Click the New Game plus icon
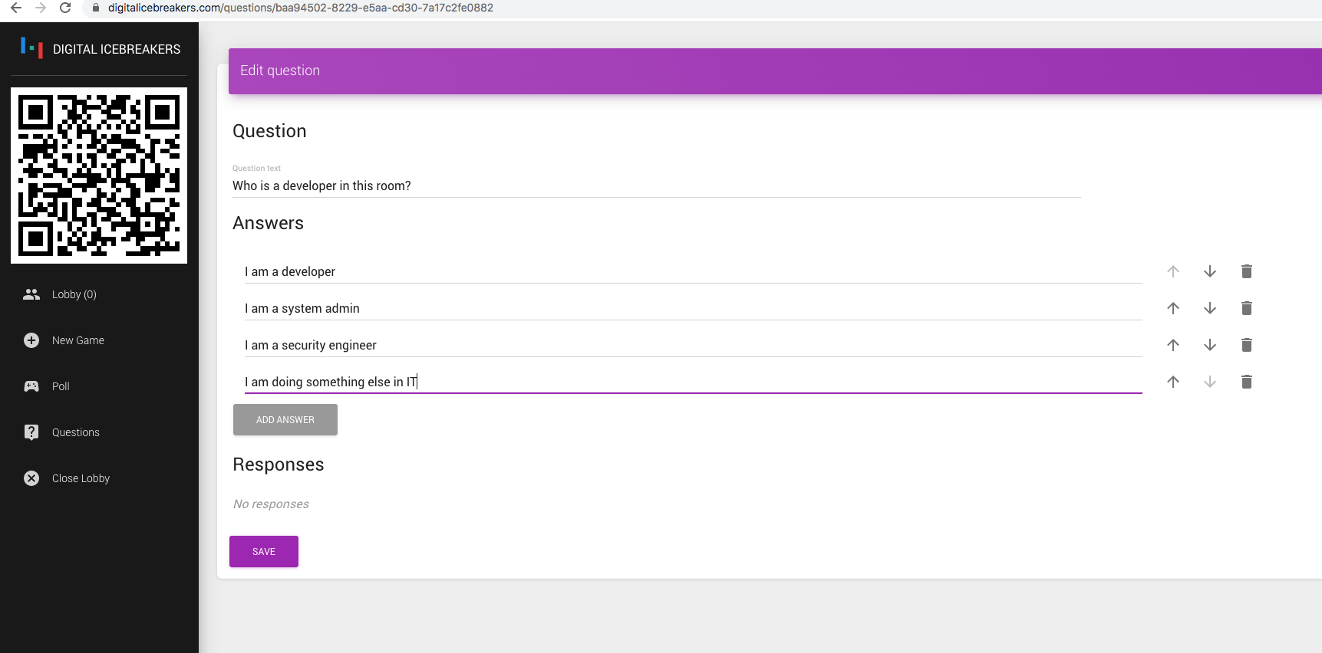1322x653 pixels. 31,340
